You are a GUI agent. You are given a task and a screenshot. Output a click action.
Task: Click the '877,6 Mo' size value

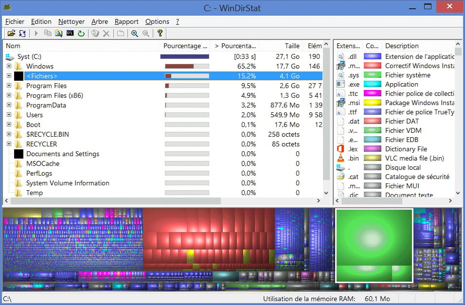tap(285, 106)
